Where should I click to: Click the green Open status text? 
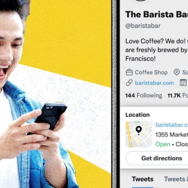point(163,144)
